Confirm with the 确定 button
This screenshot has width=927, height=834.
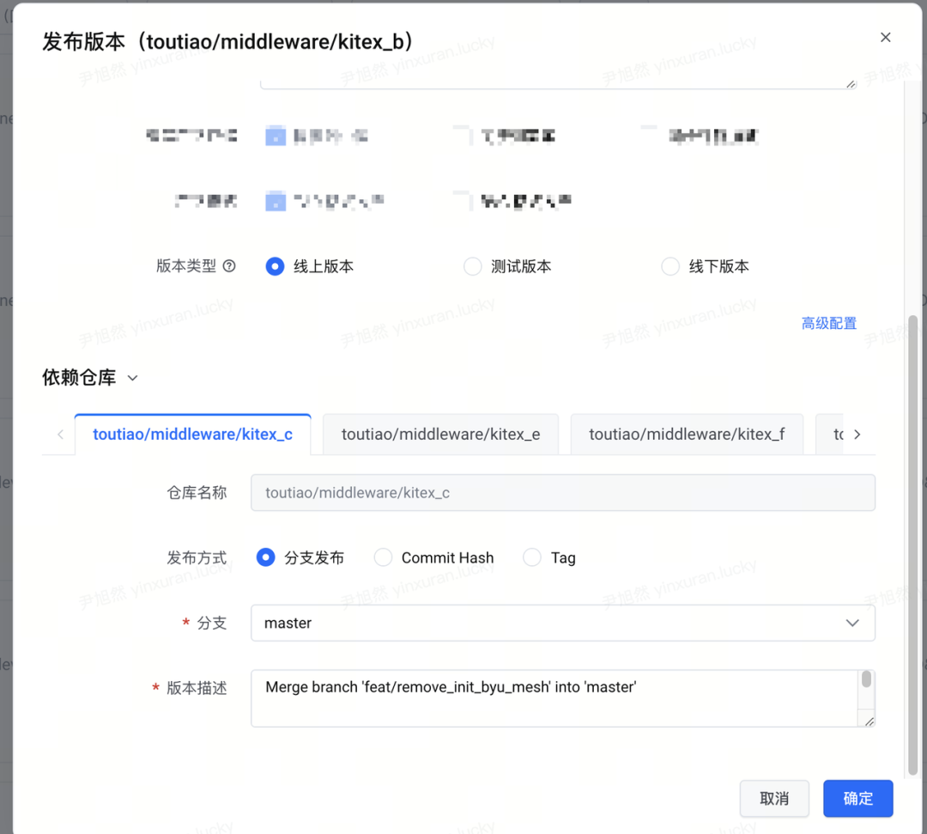click(x=857, y=799)
